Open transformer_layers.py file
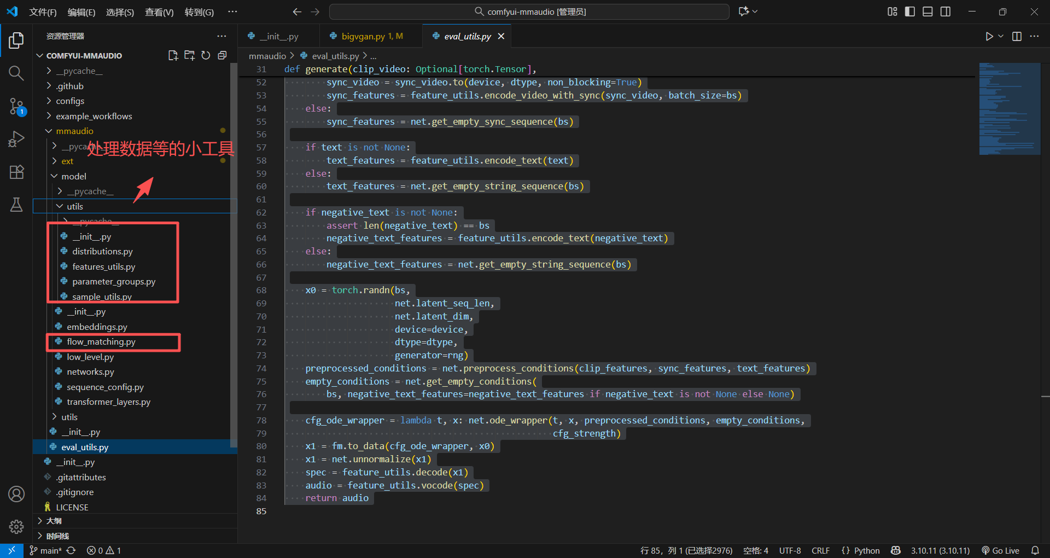The image size is (1050, 558). pyautogui.click(x=108, y=402)
